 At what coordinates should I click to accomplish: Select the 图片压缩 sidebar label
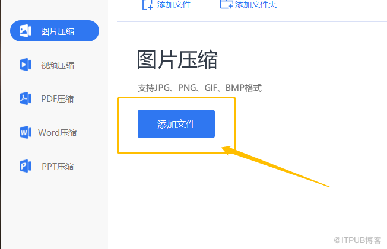tap(58, 31)
